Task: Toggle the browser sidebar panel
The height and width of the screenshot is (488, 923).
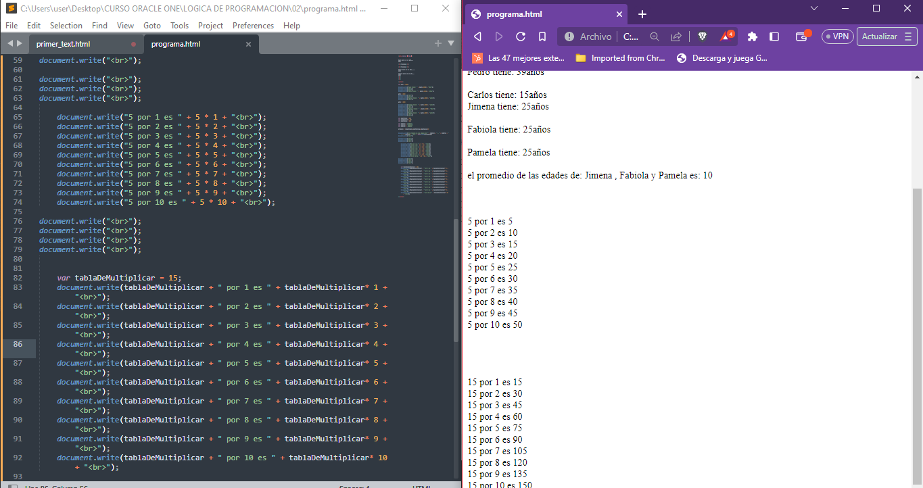Action: (775, 36)
